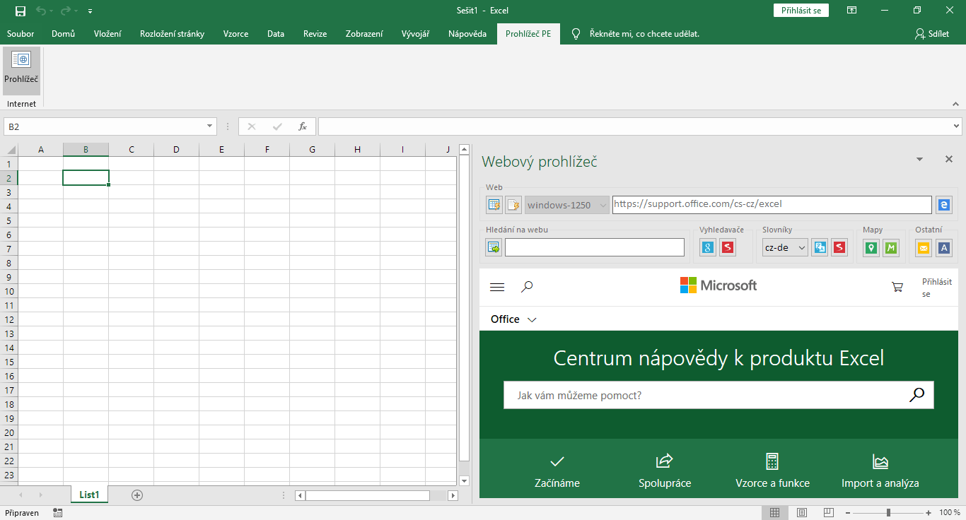Switch to Normal view in status bar
This screenshot has width=966, height=520.
click(775, 512)
